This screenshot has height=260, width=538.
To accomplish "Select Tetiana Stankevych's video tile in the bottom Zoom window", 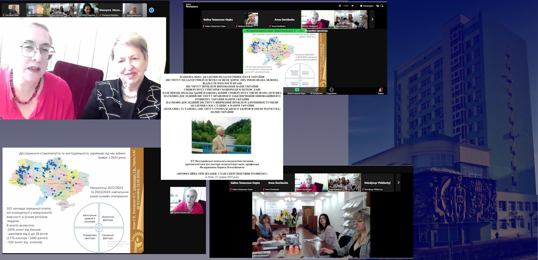I will point(311,183).
